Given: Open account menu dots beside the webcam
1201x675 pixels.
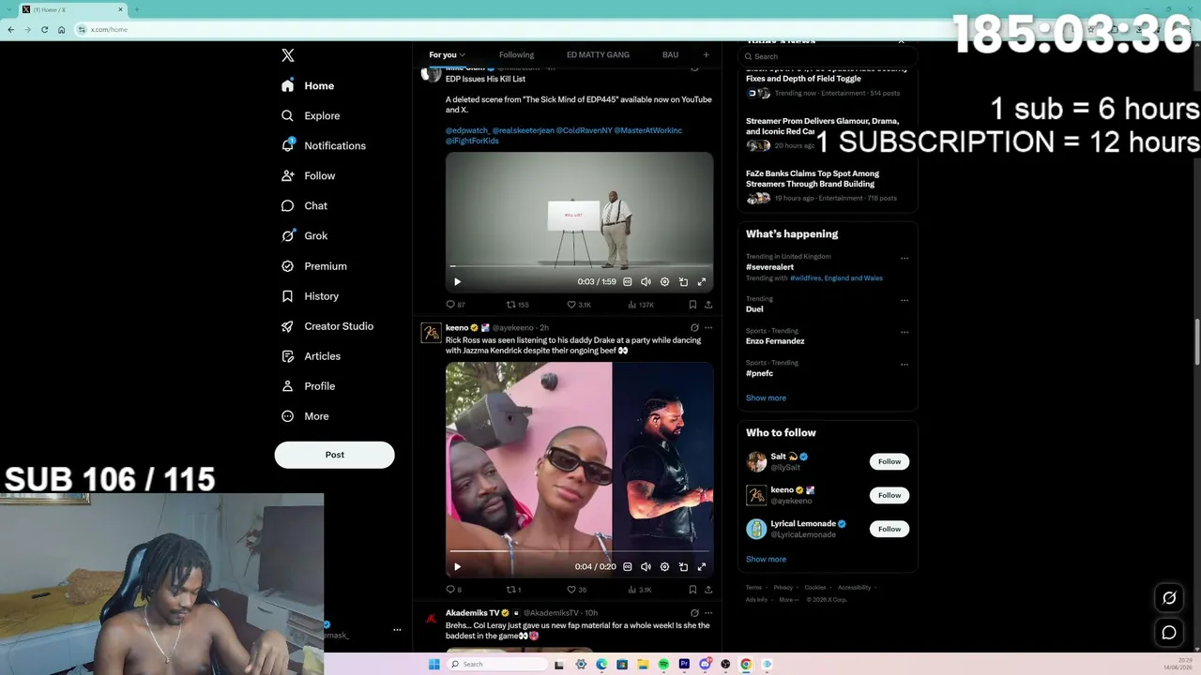Looking at the screenshot, I should [x=397, y=630].
